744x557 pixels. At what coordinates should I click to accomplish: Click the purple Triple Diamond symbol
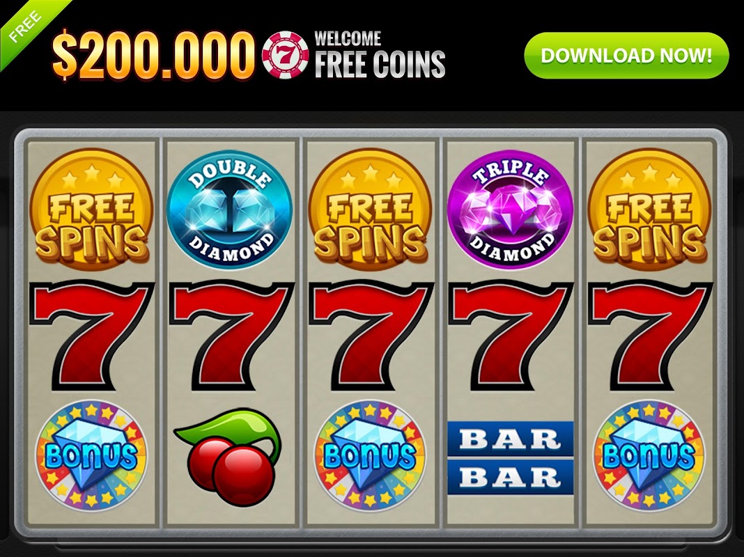tap(510, 209)
